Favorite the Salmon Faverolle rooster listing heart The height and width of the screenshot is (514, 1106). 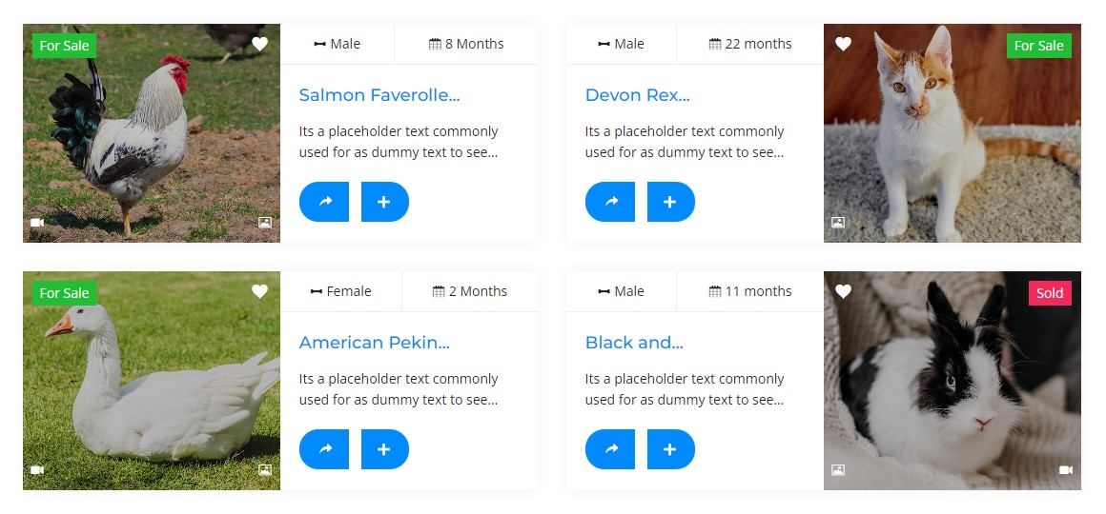259,44
